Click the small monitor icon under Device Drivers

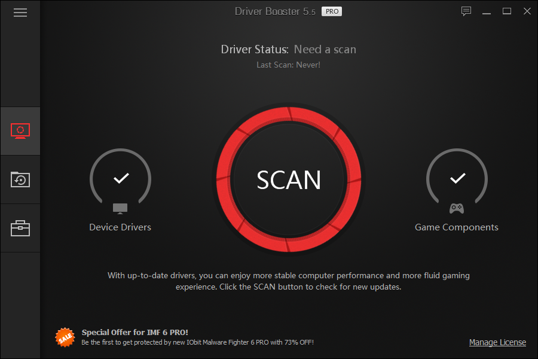pos(120,209)
